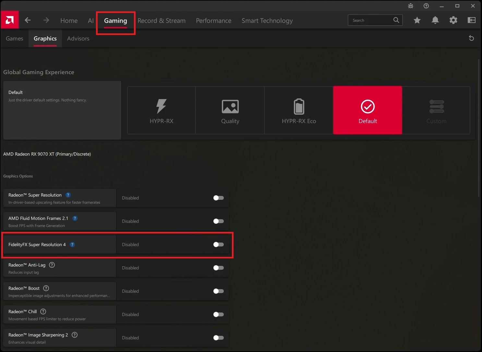This screenshot has width=482, height=352.
Task: Open the notifications bell
Action: click(x=435, y=20)
